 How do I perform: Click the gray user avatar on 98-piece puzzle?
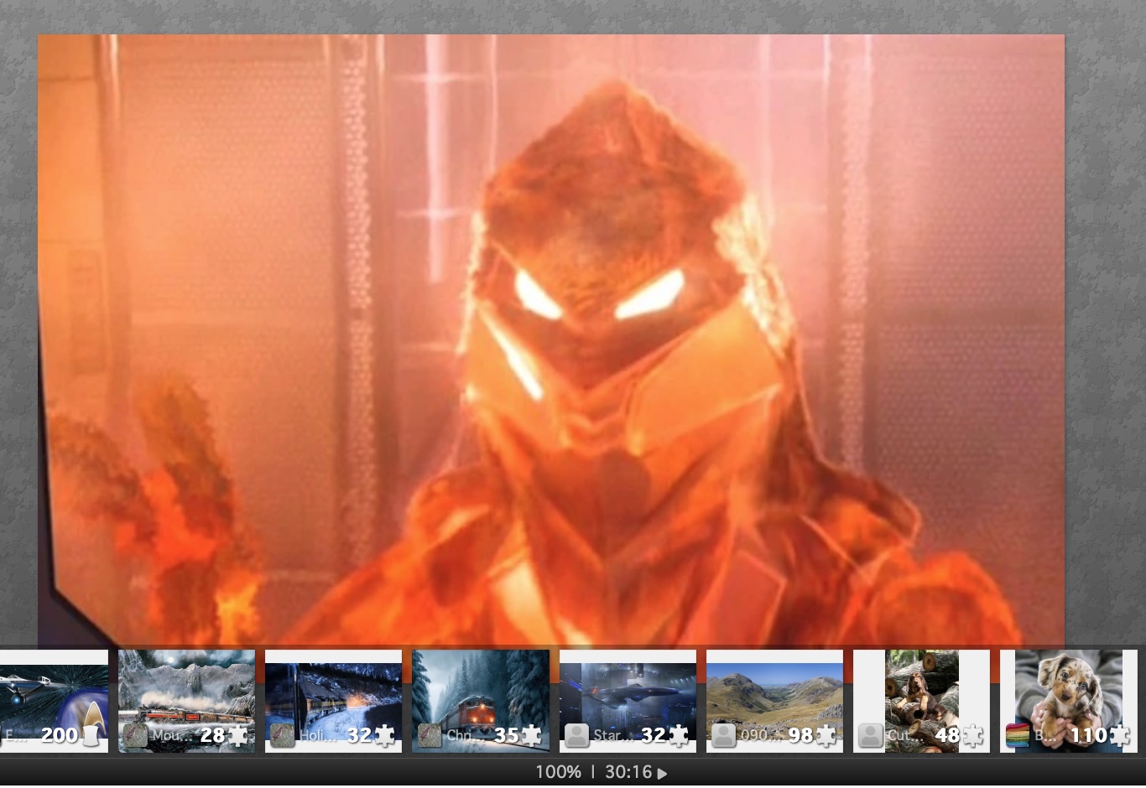click(x=724, y=735)
